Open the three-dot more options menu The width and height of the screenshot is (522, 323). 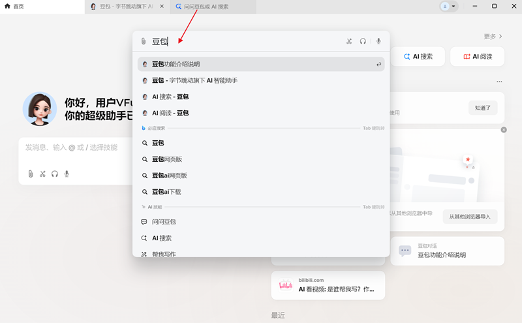pyautogui.click(x=499, y=82)
